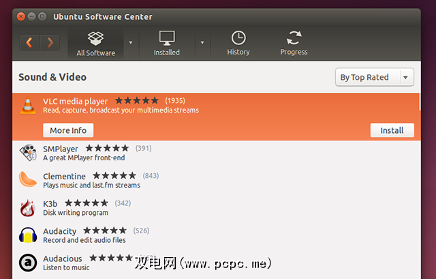Select the Clementine list entry
The height and width of the screenshot is (279, 436).
click(x=216, y=181)
